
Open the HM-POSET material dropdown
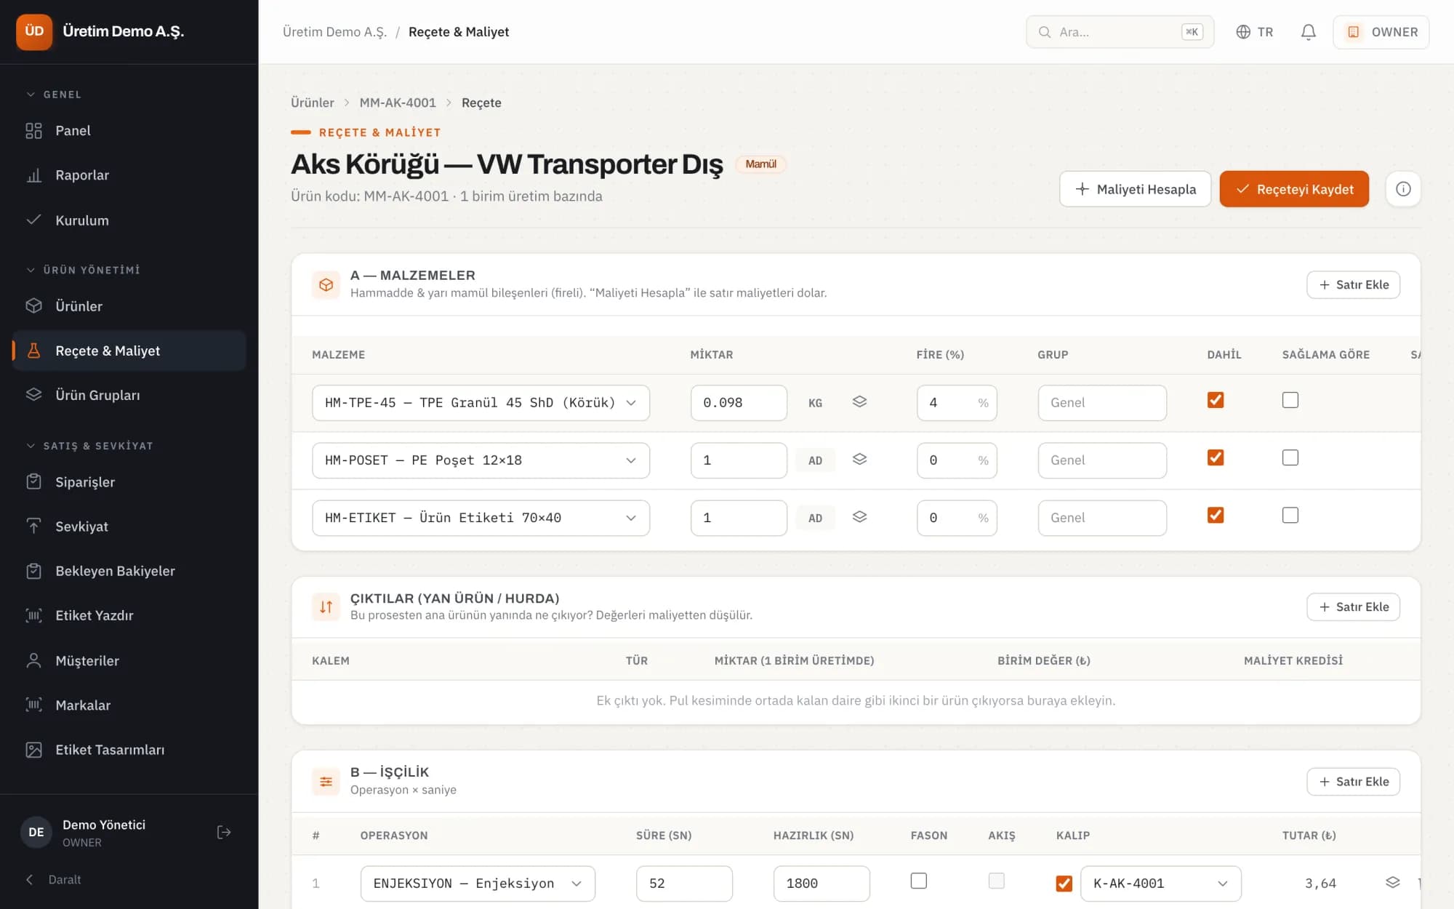[x=481, y=460]
